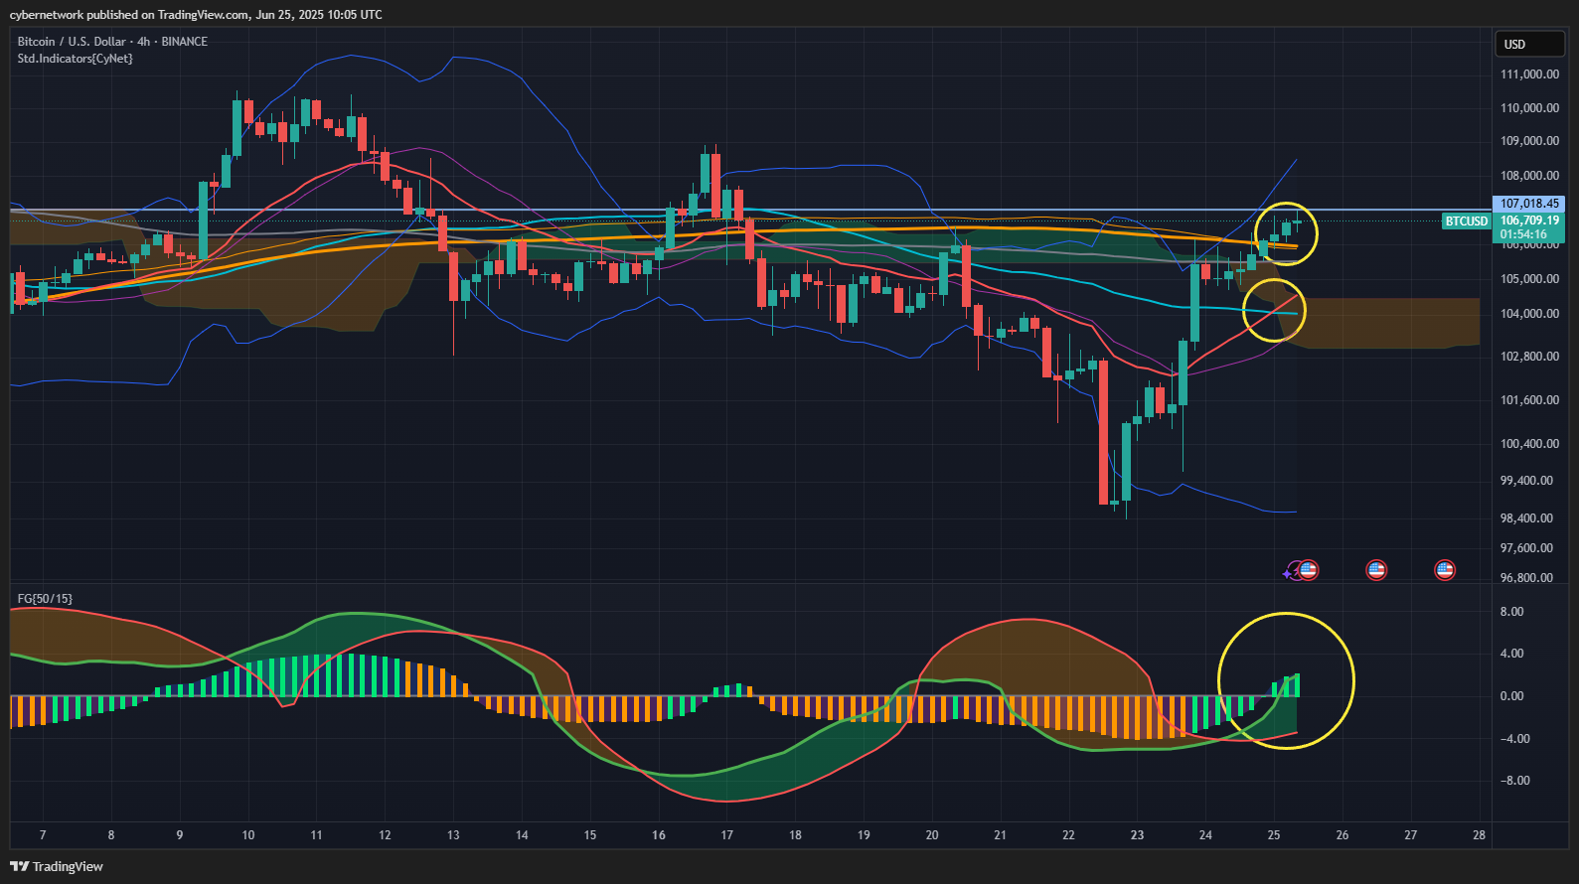
Task: Click date 18 on the time axis
Action: click(x=795, y=835)
